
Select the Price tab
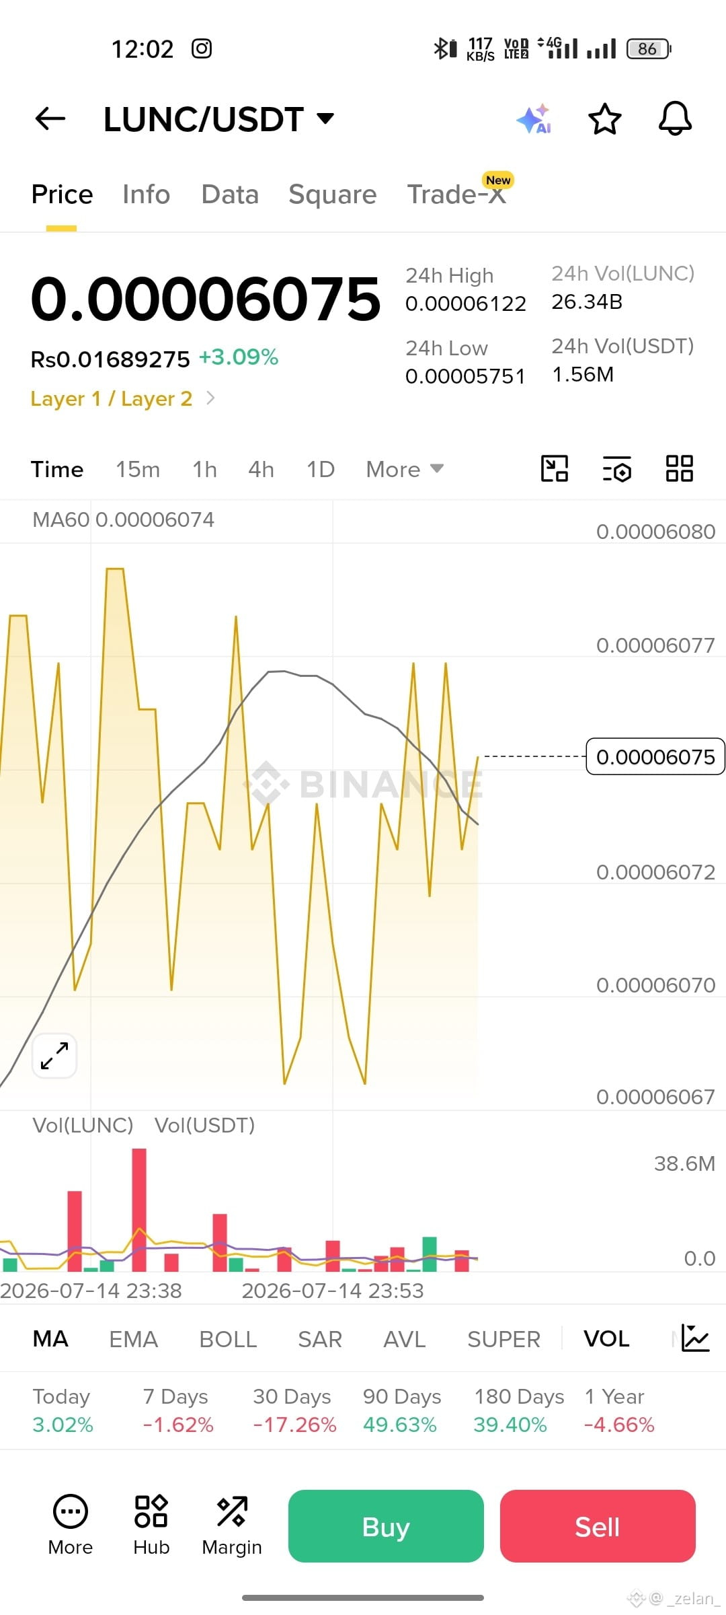62,194
